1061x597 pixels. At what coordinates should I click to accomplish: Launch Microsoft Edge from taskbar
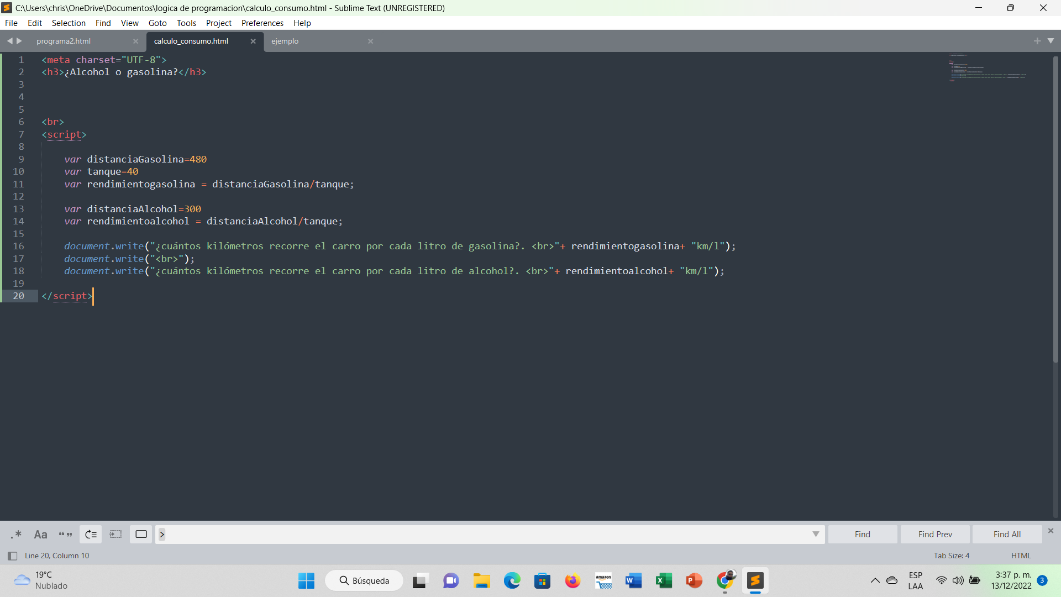tap(512, 581)
